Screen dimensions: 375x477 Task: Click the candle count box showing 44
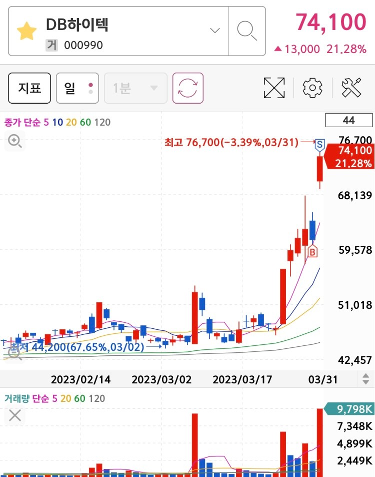pyautogui.click(x=349, y=120)
